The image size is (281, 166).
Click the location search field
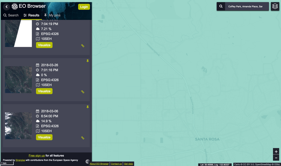(x=246, y=6)
